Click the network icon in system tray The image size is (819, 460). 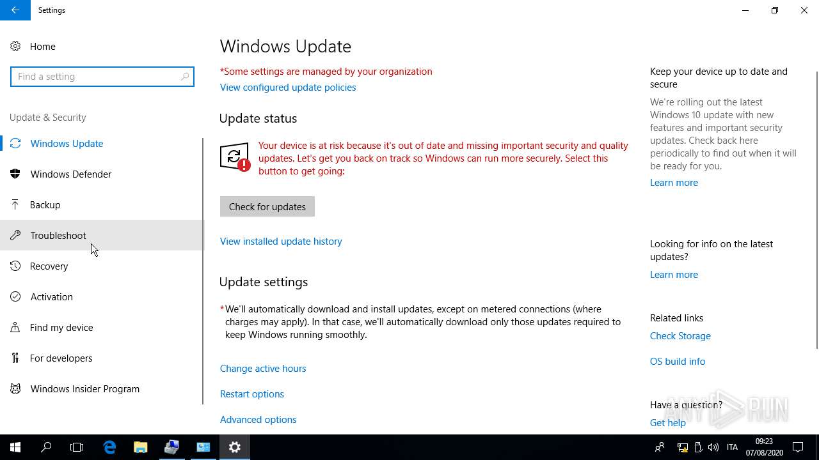coord(683,447)
